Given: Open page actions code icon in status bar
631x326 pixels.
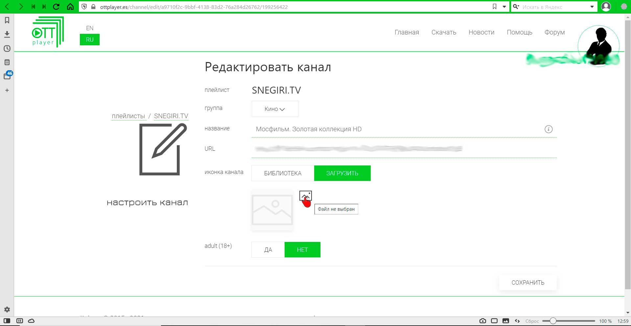Looking at the screenshot, I should [x=517, y=321].
